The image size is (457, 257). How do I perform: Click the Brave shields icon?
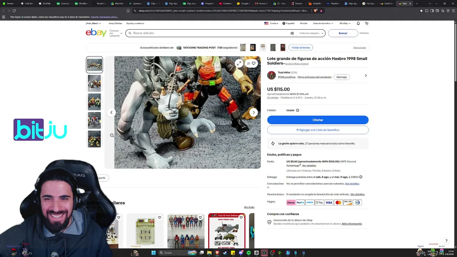[316, 11]
